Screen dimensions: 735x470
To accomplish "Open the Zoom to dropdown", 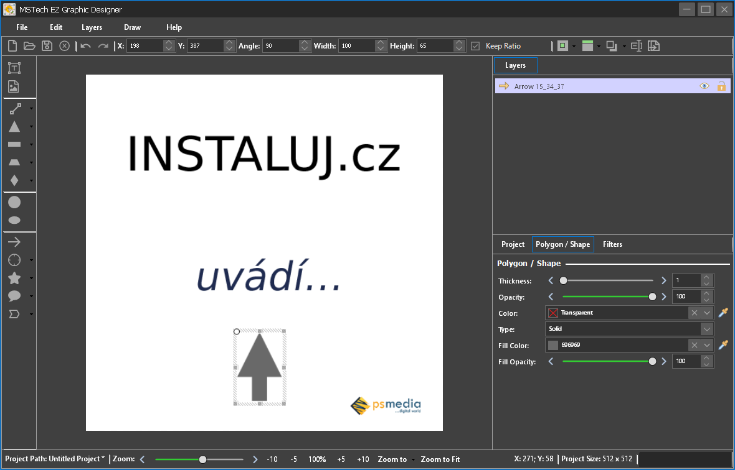I will (x=396, y=459).
